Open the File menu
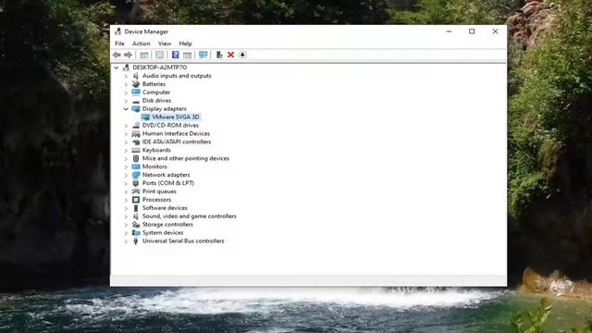592x333 pixels. point(119,43)
